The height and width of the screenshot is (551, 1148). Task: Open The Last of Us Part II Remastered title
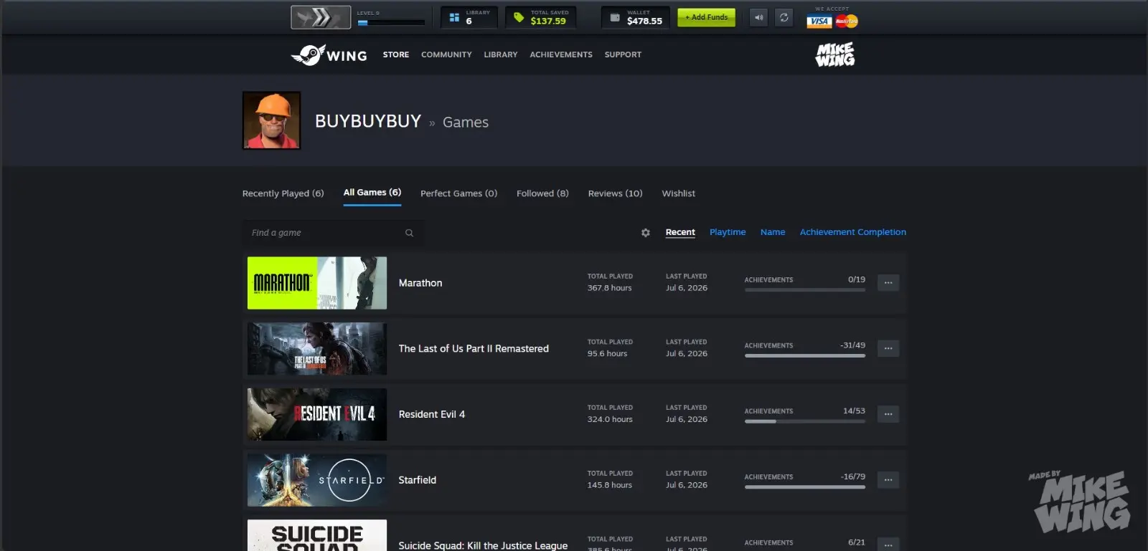point(474,349)
